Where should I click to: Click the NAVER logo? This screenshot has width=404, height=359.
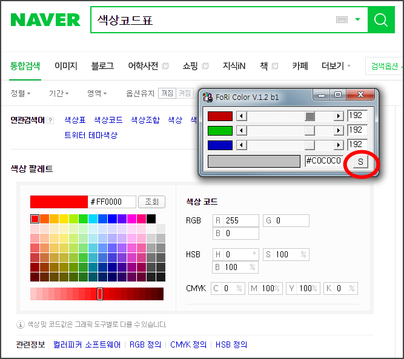click(45, 20)
